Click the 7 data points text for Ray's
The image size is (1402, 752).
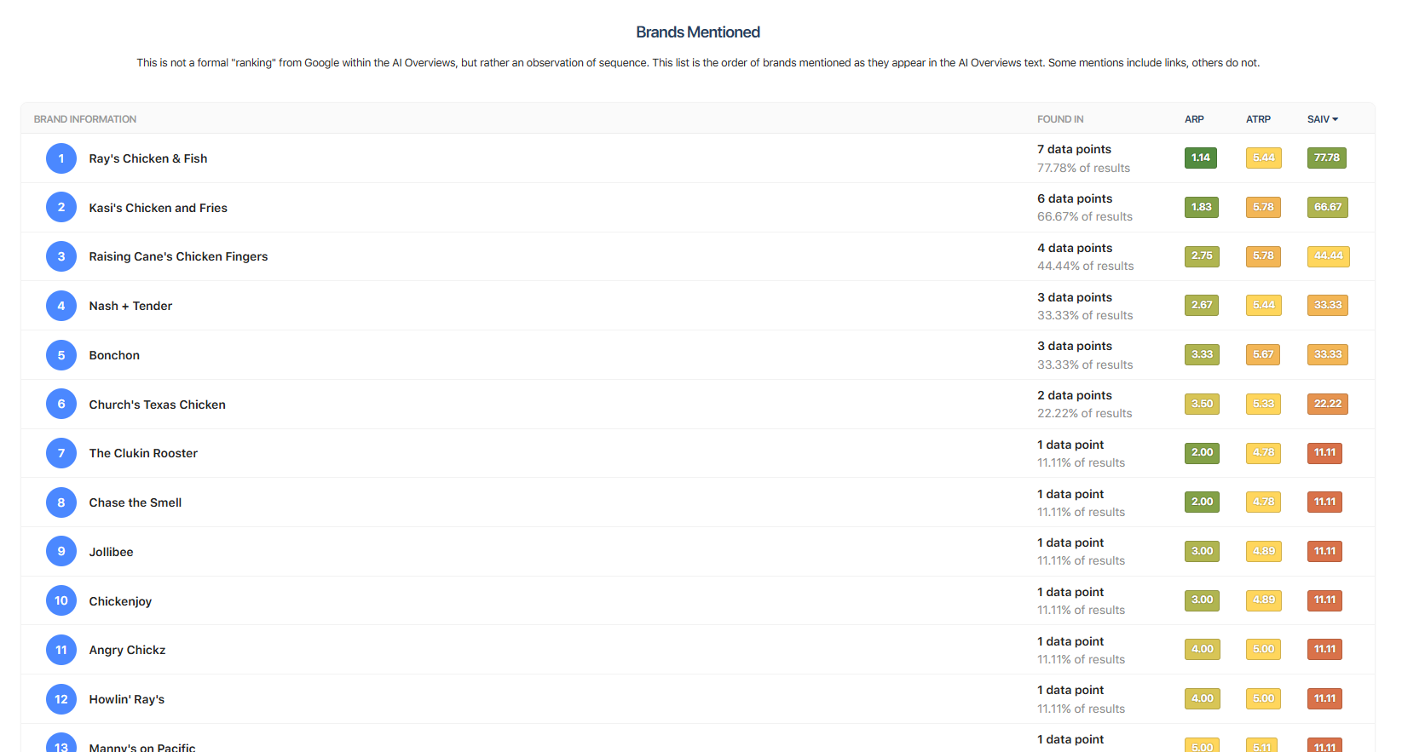[1075, 149]
